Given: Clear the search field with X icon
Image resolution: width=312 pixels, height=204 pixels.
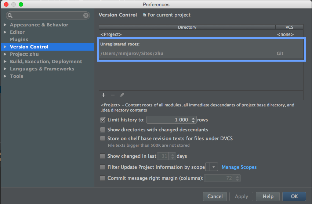Looking at the screenshot, I should [x=86, y=15].
